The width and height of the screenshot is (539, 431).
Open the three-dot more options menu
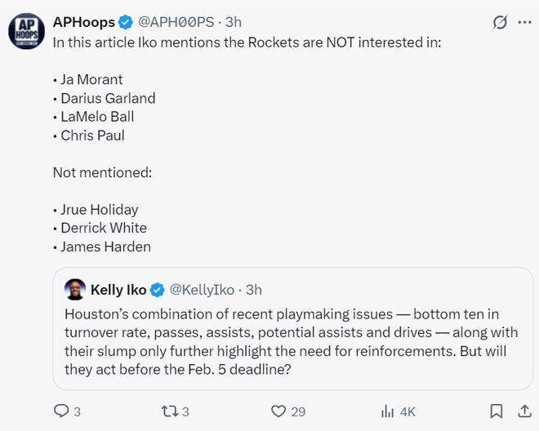click(x=523, y=23)
